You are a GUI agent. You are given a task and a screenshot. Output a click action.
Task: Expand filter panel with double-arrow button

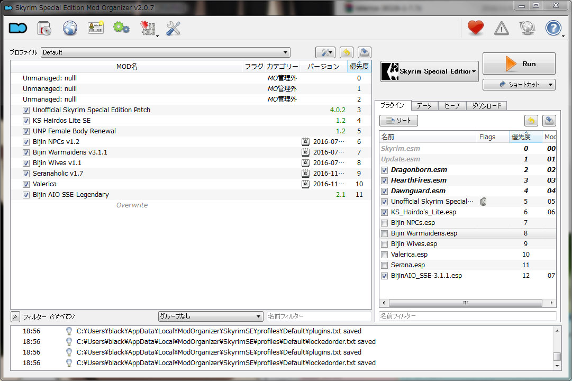tap(15, 316)
